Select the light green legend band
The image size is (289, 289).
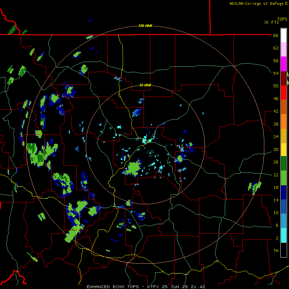284,178
